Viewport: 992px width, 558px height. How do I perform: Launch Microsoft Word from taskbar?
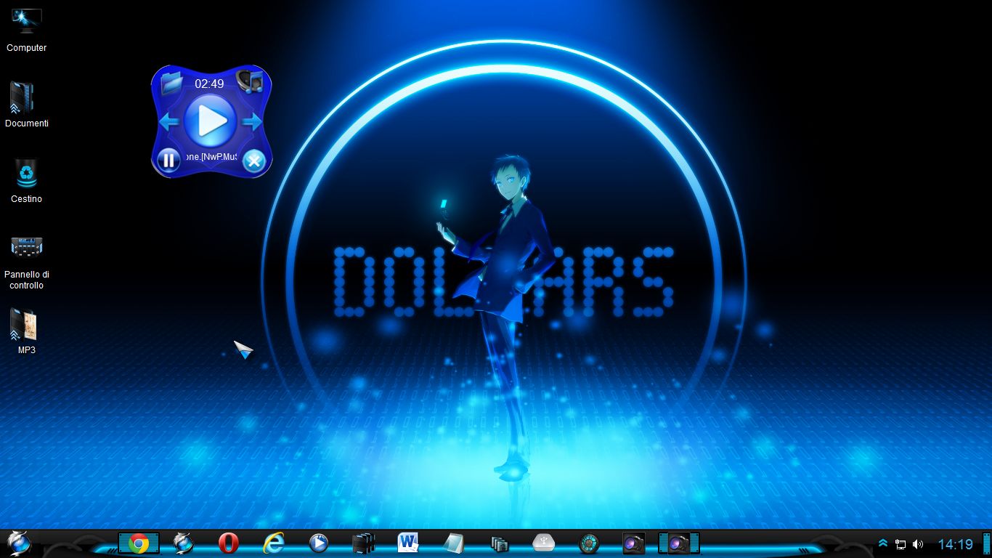pyautogui.click(x=408, y=543)
